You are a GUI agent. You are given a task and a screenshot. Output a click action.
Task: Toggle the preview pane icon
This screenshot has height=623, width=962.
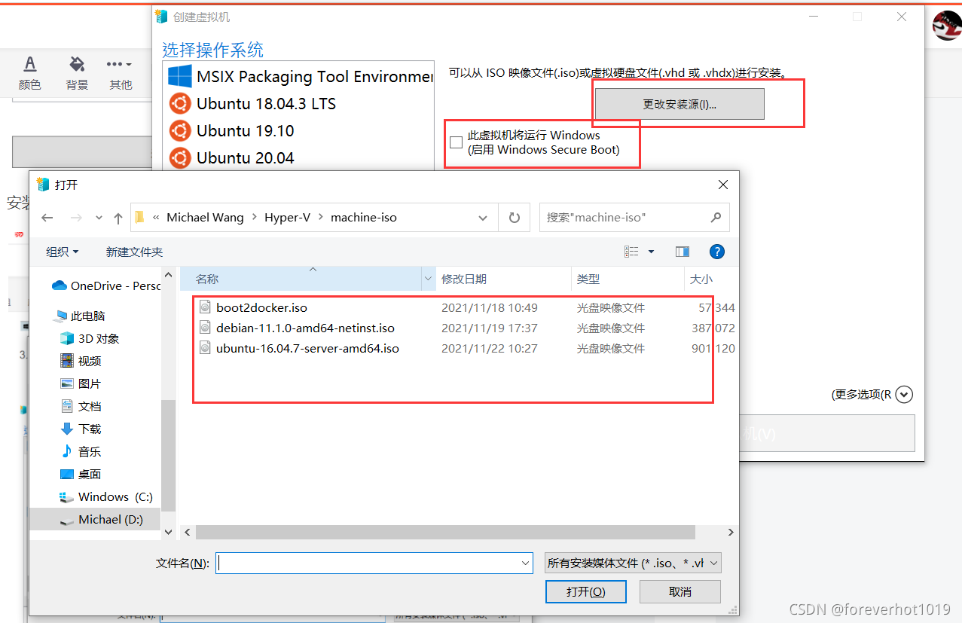click(683, 252)
